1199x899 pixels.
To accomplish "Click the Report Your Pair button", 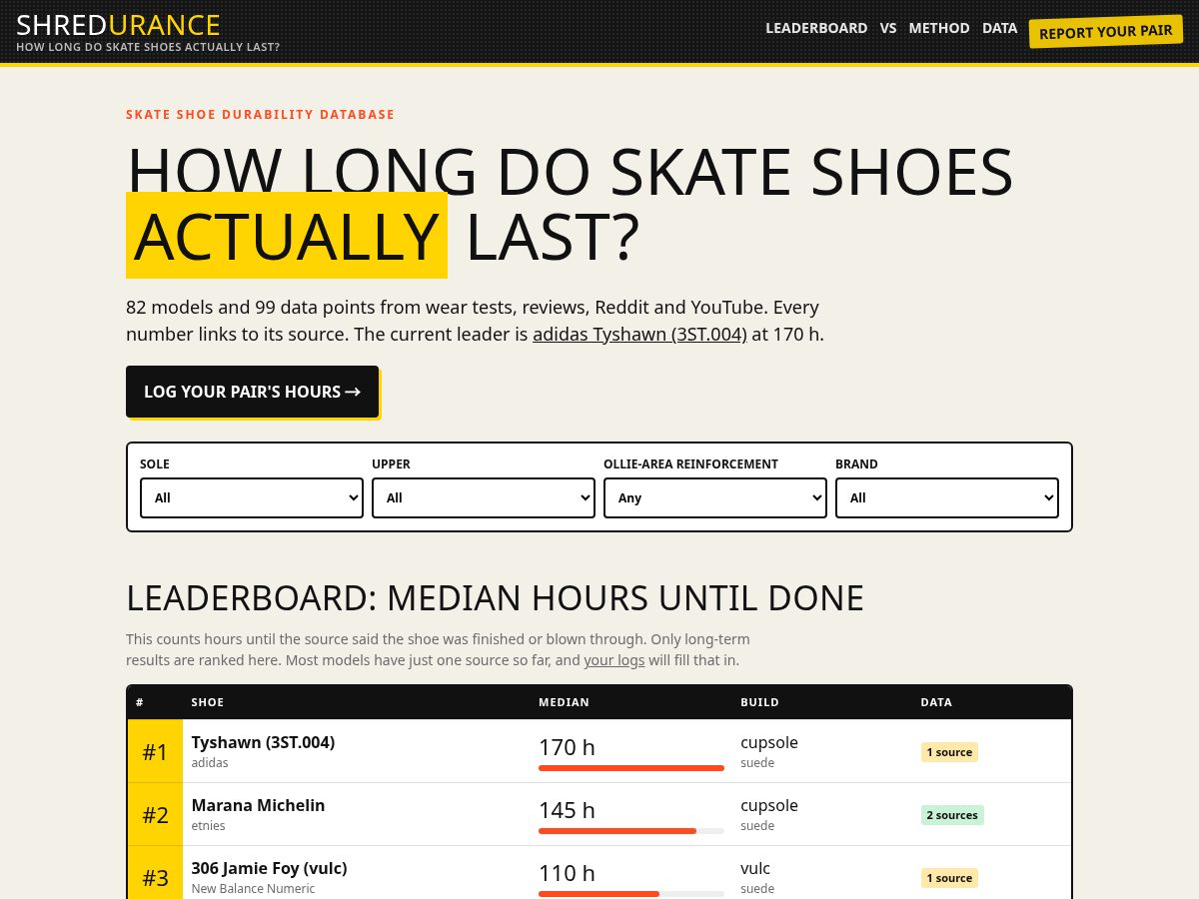I will pyautogui.click(x=1106, y=32).
